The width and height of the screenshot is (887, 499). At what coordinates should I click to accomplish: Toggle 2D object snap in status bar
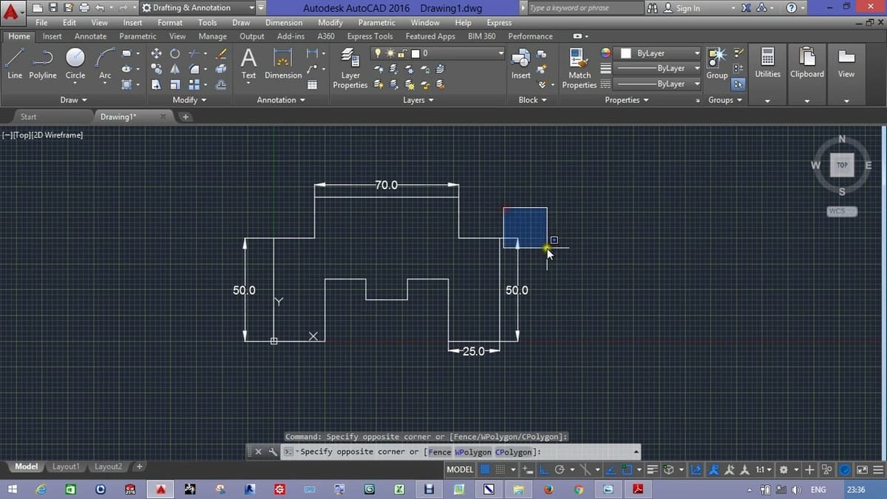coord(626,469)
